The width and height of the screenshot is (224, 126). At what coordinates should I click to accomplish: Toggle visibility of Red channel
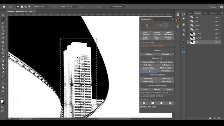click(188, 22)
